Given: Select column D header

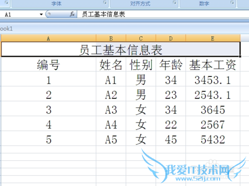Looking at the screenshot, I should coord(171,39).
